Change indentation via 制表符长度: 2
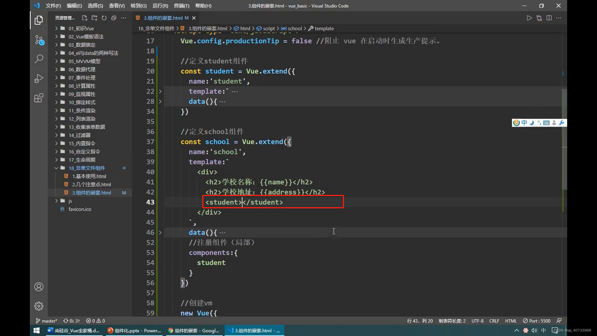The width and height of the screenshot is (597, 336). click(452, 321)
